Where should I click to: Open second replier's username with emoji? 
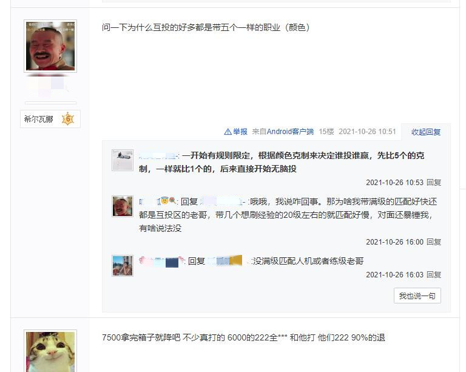pyautogui.click(x=158, y=201)
